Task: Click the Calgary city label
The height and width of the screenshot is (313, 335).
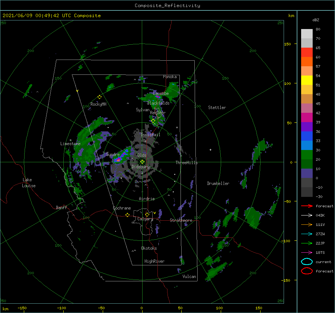Action: [145, 219]
